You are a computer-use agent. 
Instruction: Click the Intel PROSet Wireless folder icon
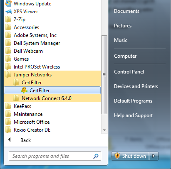tap(8, 67)
